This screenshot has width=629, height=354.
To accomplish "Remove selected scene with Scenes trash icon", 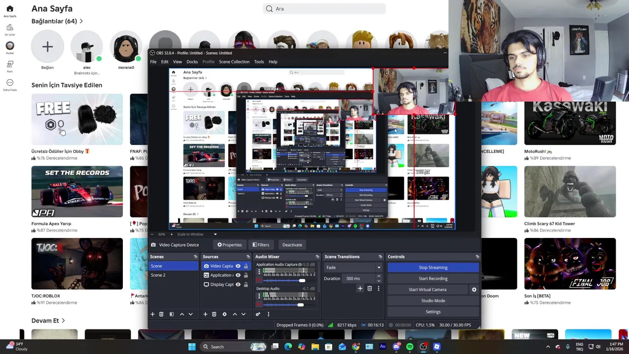I will [x=161, y=314].
